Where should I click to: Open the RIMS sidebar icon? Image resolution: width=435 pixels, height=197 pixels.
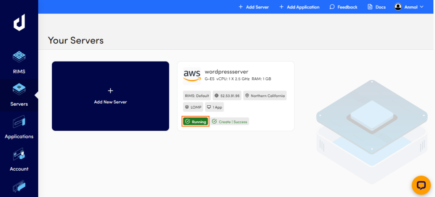[x=19, y=57]
